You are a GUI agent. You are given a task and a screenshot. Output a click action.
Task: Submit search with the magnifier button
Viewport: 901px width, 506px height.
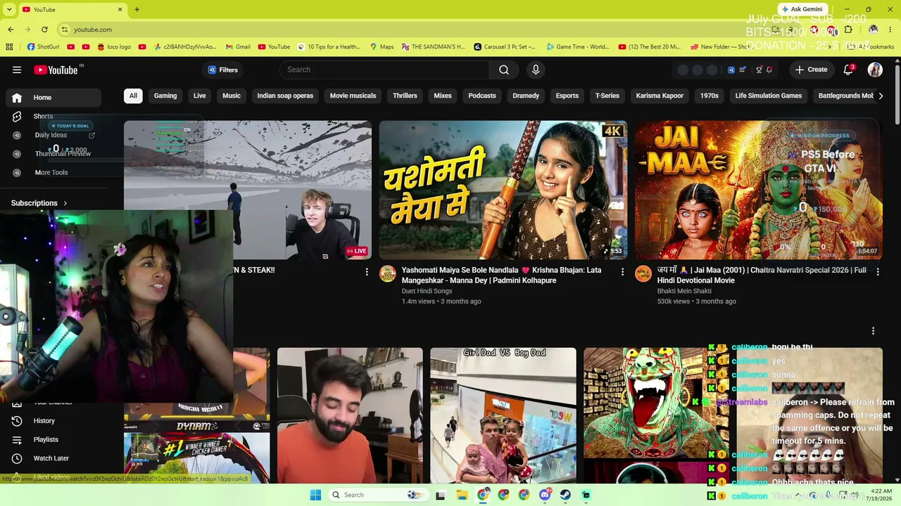click(504, 70)
